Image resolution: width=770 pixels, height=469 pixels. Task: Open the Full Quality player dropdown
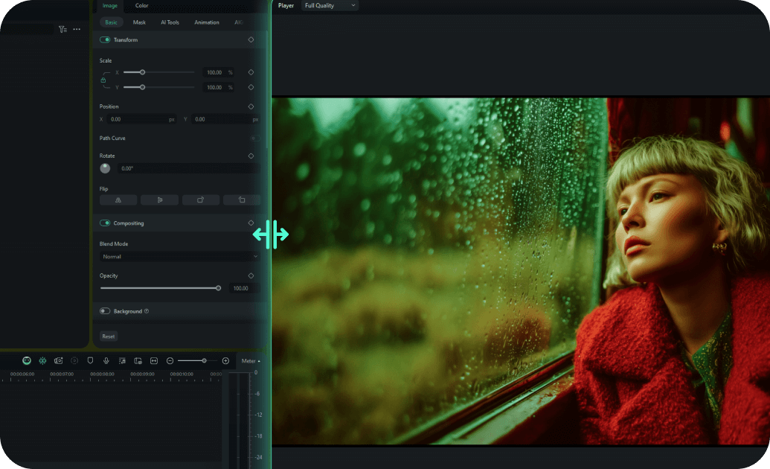point(329,5)
